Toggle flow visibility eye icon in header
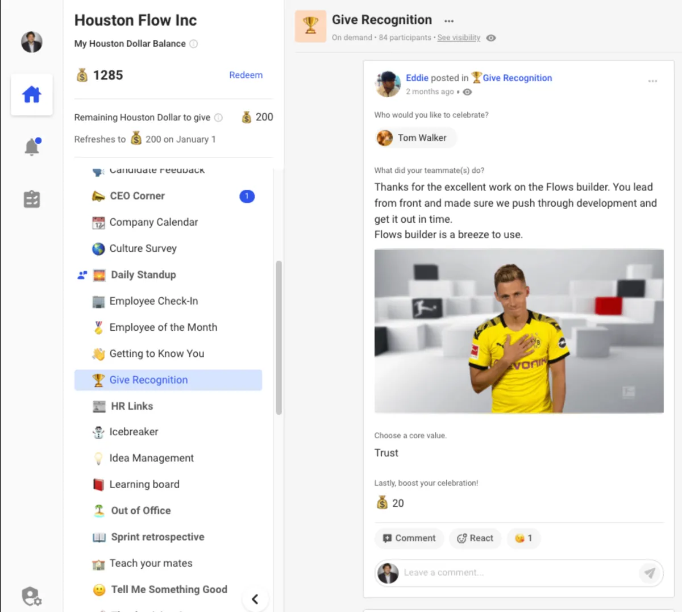This screenshot has width=682, height=612. (491, 38)
